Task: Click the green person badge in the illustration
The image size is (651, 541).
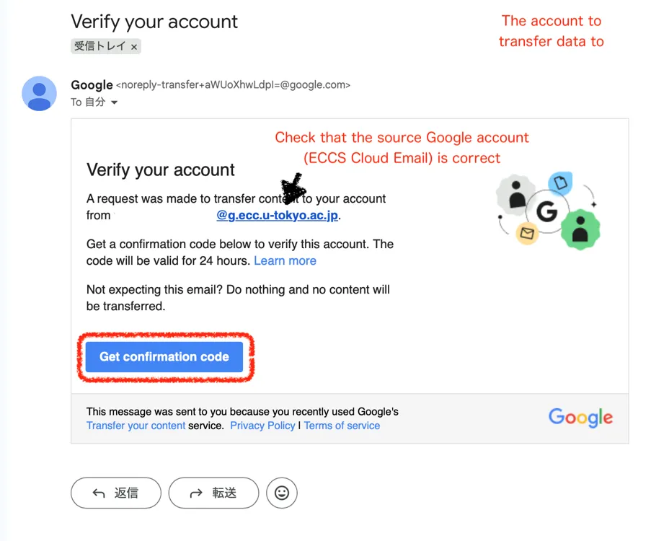Action: pos(580,230)
